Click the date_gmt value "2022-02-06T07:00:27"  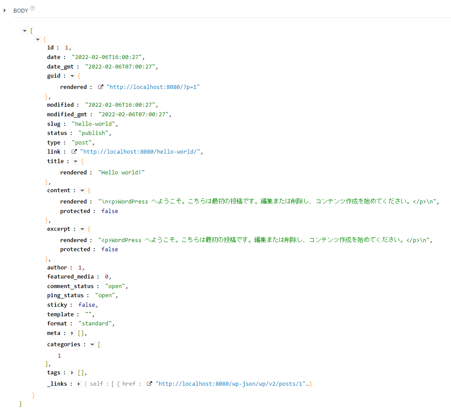[120, 67]
